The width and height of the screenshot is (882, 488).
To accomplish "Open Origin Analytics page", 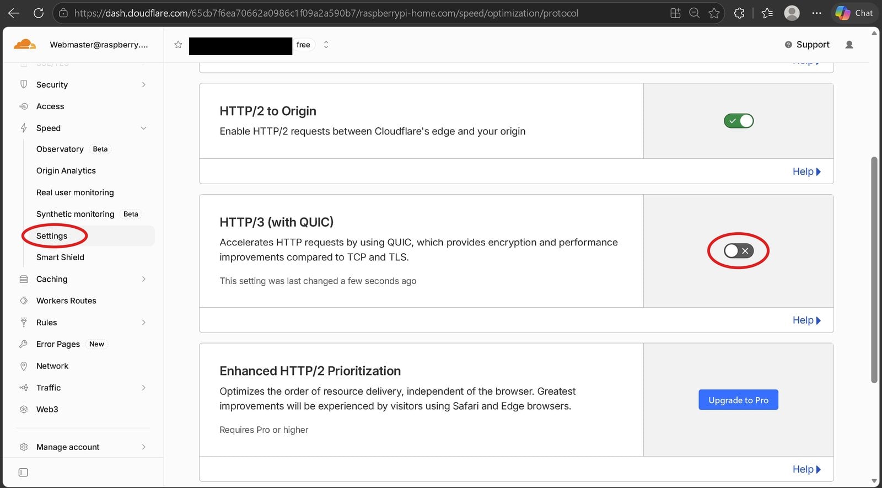I will pyautogui.click(x=66, y=171).
